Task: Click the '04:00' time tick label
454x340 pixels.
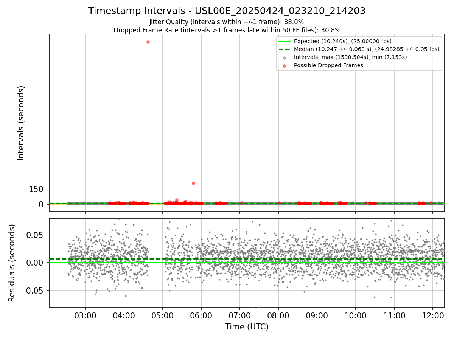Action: [x=124, y=315]
